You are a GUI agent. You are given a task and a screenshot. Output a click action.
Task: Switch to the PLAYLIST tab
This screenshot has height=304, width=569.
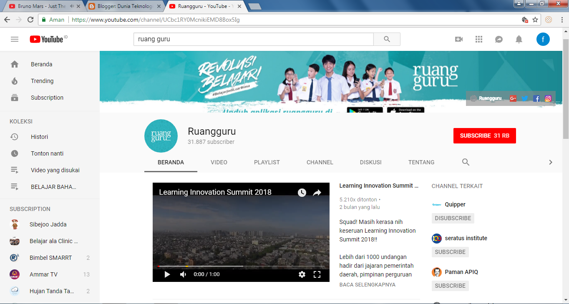point(267,162)
